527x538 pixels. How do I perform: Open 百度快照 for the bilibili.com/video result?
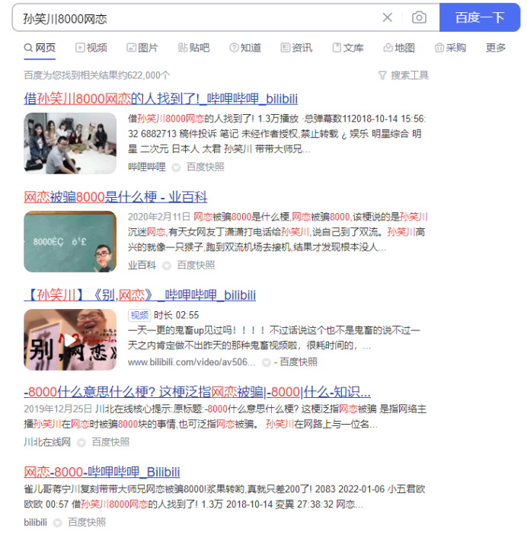(x=299, y=362)
